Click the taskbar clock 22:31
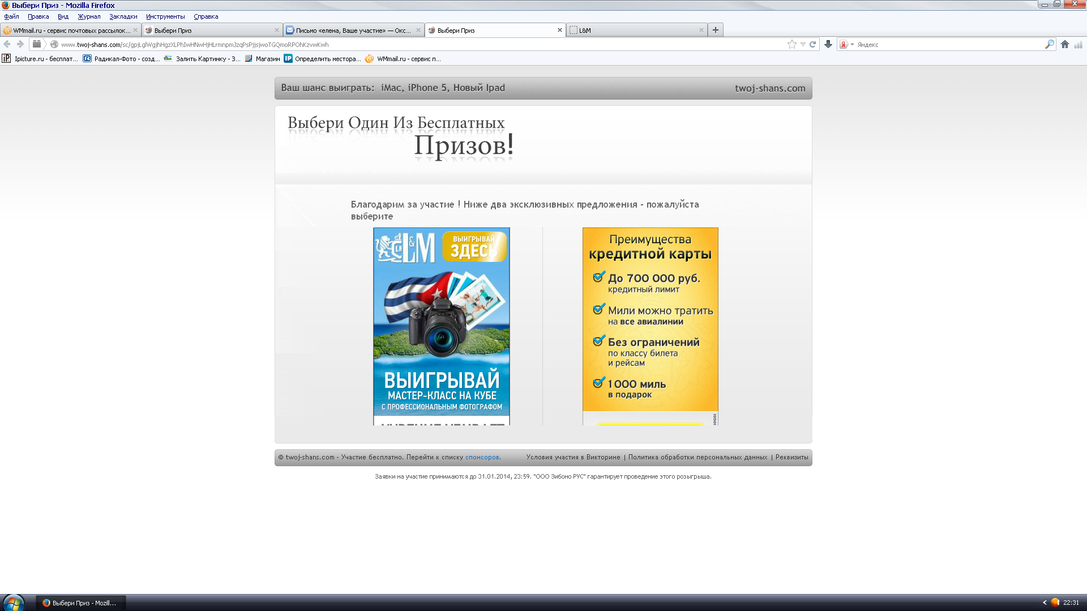Viewport: 1087px width, 611px height. coord(1071,603)
